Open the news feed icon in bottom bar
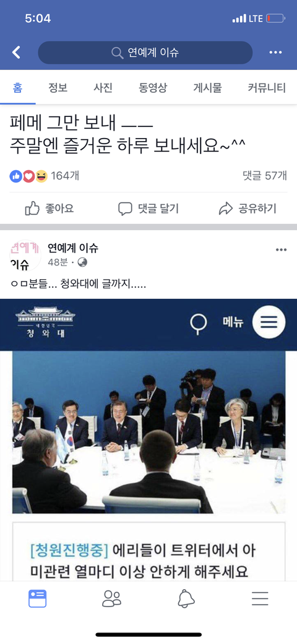Viewport: 297px width, 643px height. pos(37,598)
